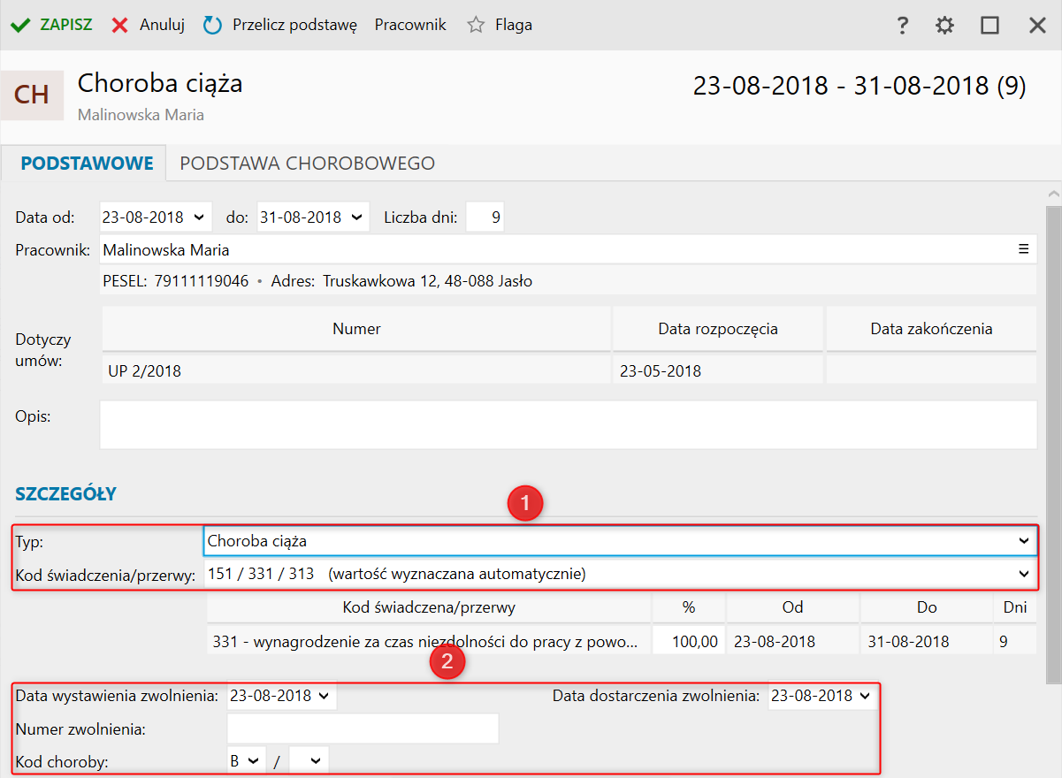
Task: Click the Numer zwolnienia input field
Action: click(x=363, y=728)
